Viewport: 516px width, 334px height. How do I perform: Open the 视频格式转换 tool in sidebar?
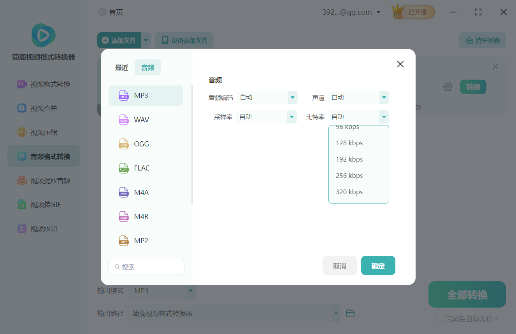(x=44, y=84)
